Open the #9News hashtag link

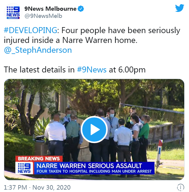tap(92, 70)
